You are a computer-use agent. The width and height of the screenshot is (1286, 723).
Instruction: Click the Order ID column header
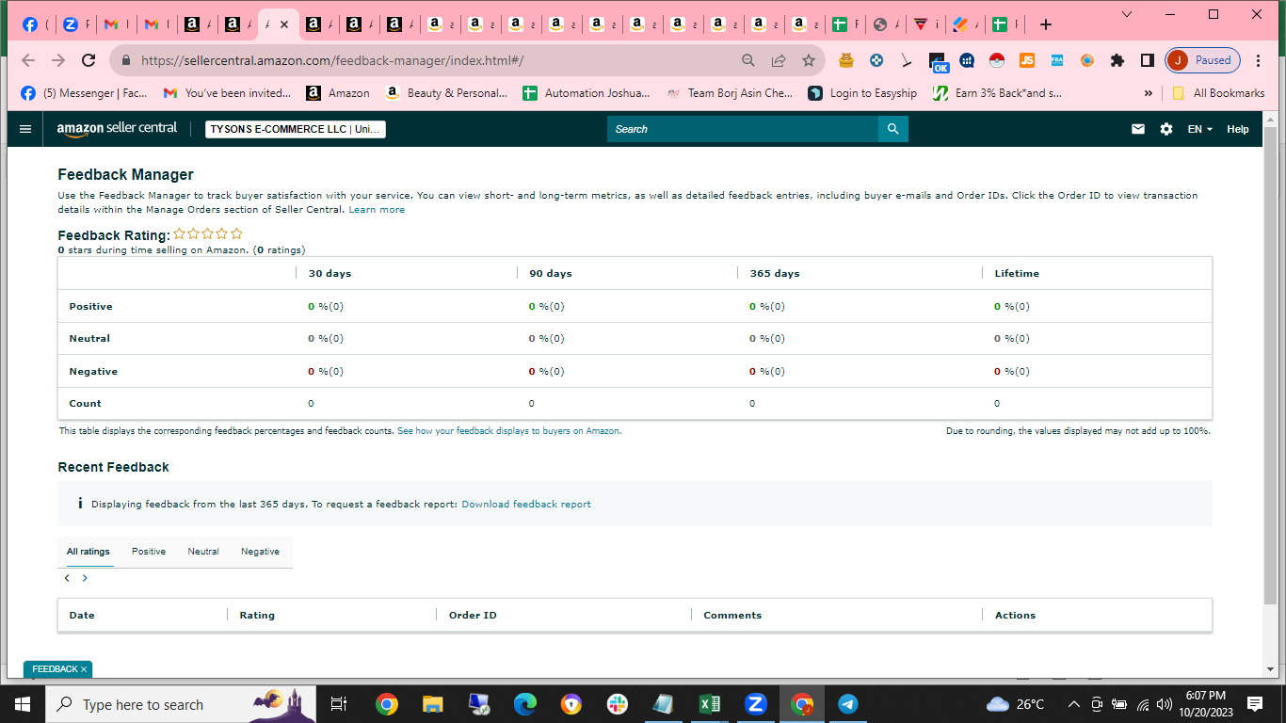pyautogui.click(x=473, y=615)
